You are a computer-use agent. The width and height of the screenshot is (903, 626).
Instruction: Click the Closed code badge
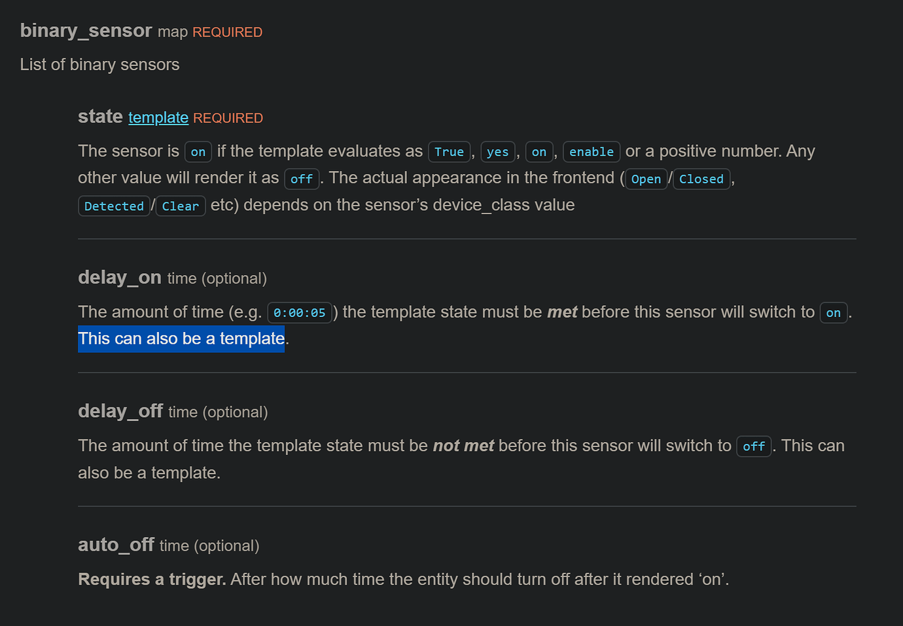701,179
